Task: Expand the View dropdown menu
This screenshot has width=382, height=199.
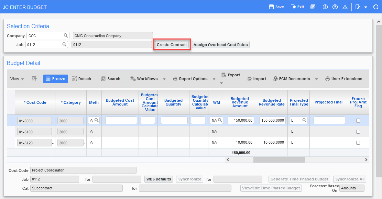Action: pos(17,79)
